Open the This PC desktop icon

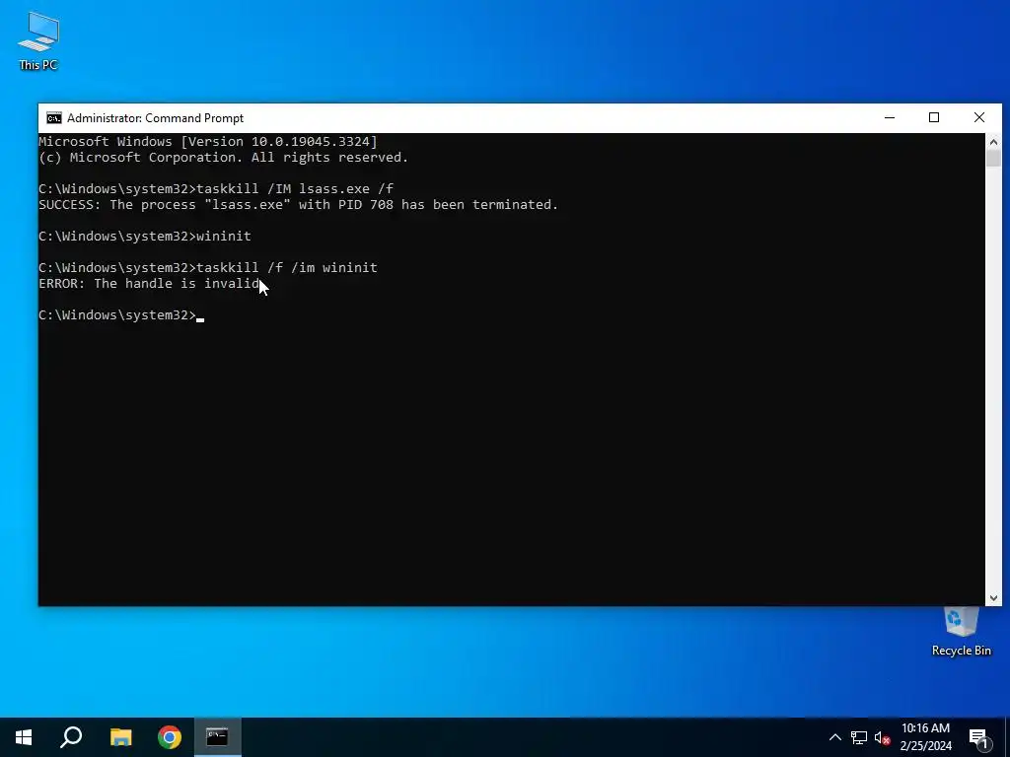tap(38, 41)
